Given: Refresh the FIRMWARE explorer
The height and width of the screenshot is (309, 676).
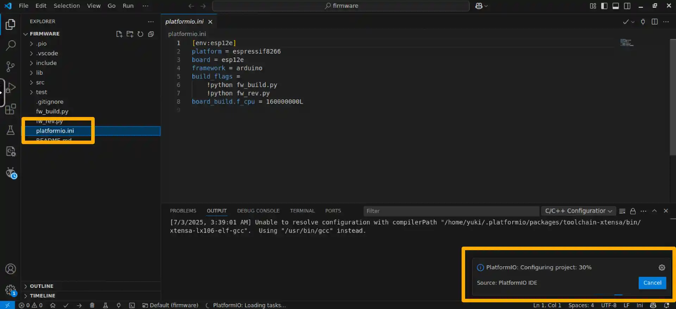Looking at the screenshot, I should 140,34.
